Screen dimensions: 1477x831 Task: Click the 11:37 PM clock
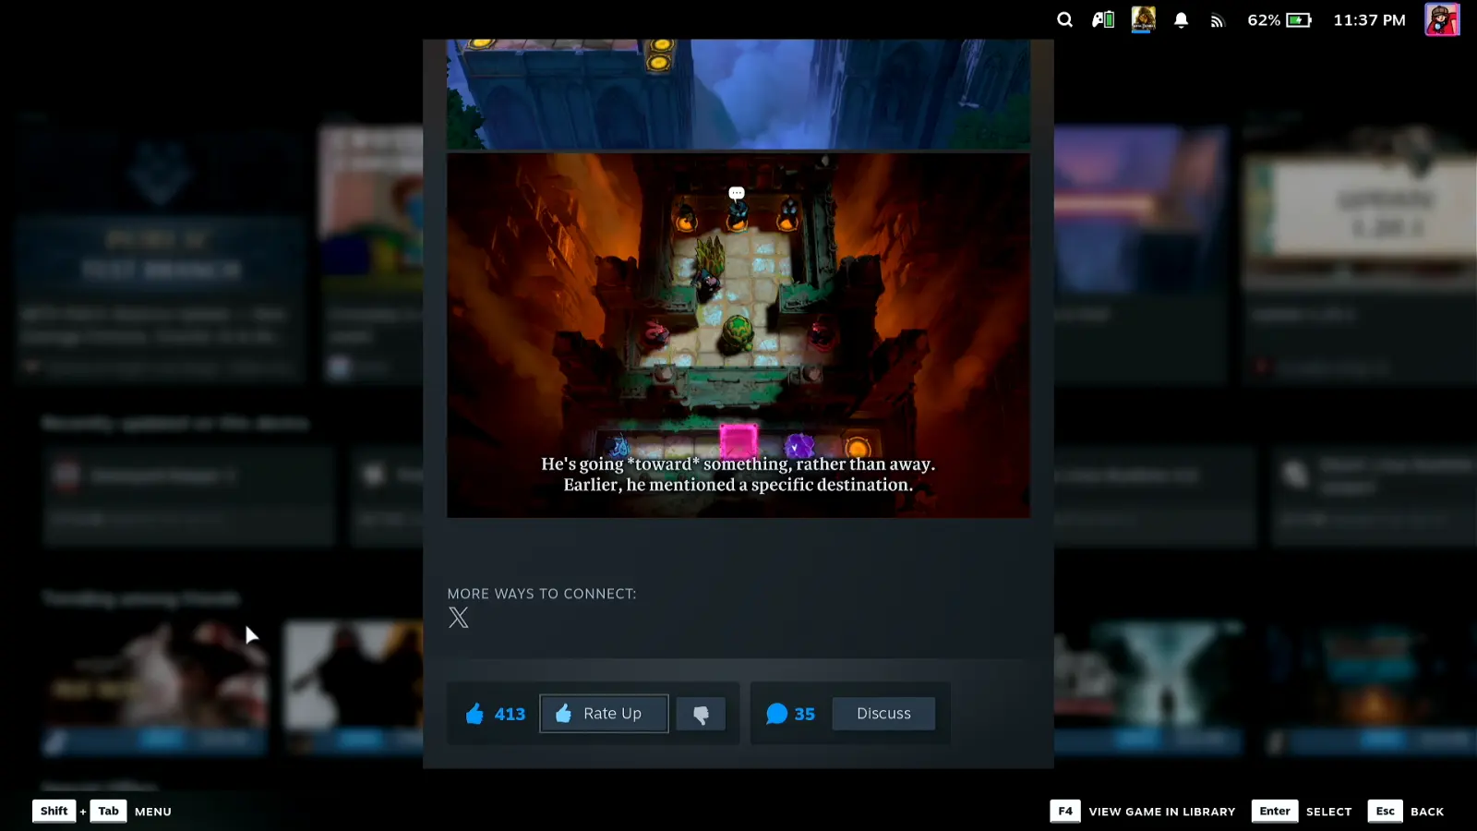(1369, 20)
